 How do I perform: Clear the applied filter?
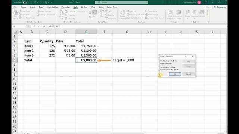109,12
